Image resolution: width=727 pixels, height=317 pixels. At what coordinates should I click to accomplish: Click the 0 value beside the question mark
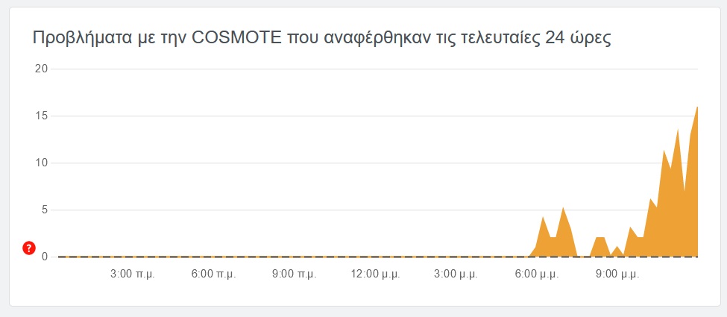coord(45,257)
